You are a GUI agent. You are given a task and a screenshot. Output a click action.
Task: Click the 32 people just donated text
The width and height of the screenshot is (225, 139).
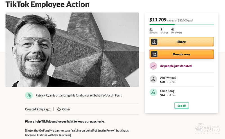coord(176,66)
